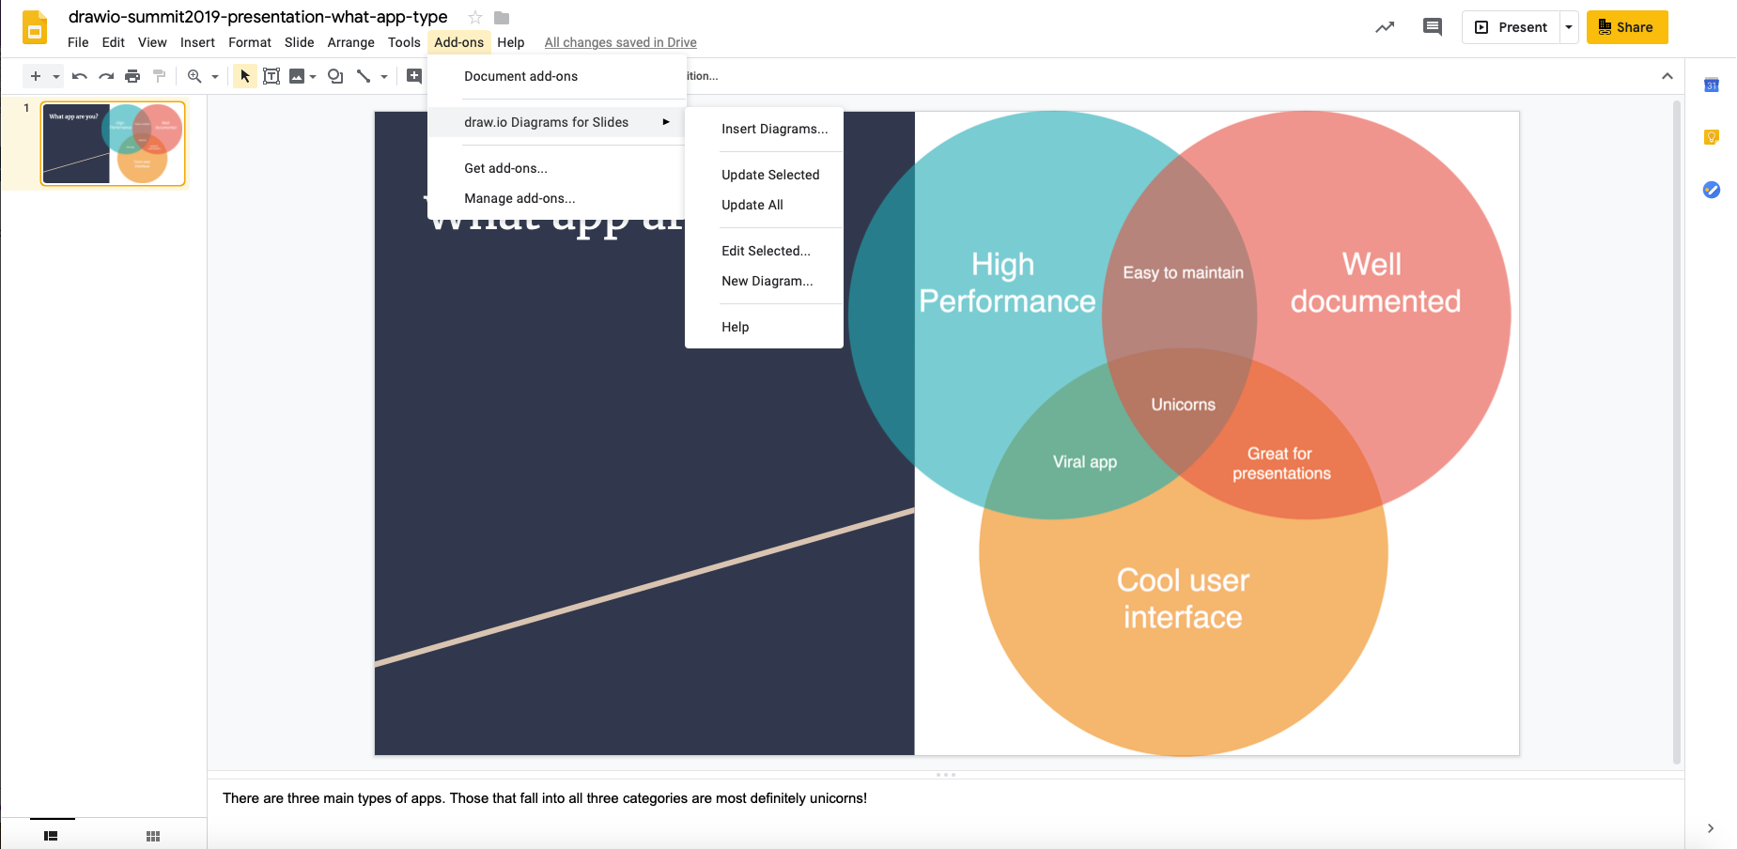Show the side panel with the arrow
1737x849 pixels.
(1711, 828)
